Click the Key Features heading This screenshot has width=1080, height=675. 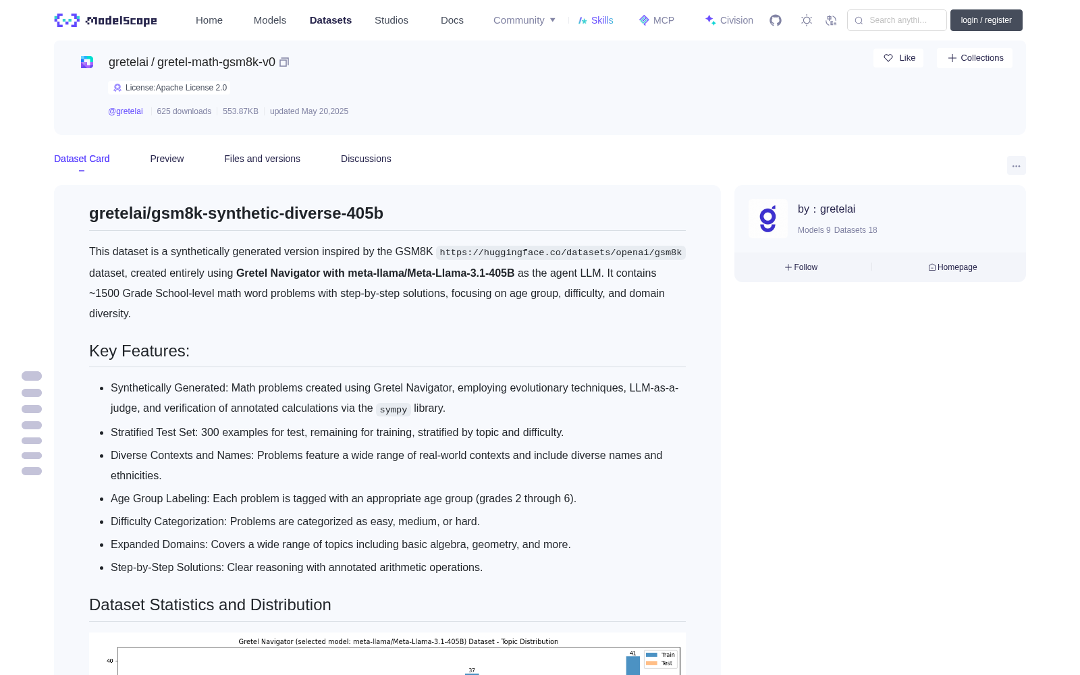139,351
